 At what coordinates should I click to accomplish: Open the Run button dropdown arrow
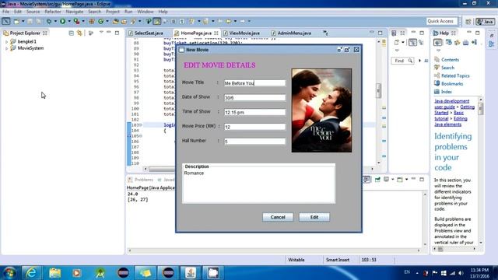pyautogui.click(x=69, y=21)
